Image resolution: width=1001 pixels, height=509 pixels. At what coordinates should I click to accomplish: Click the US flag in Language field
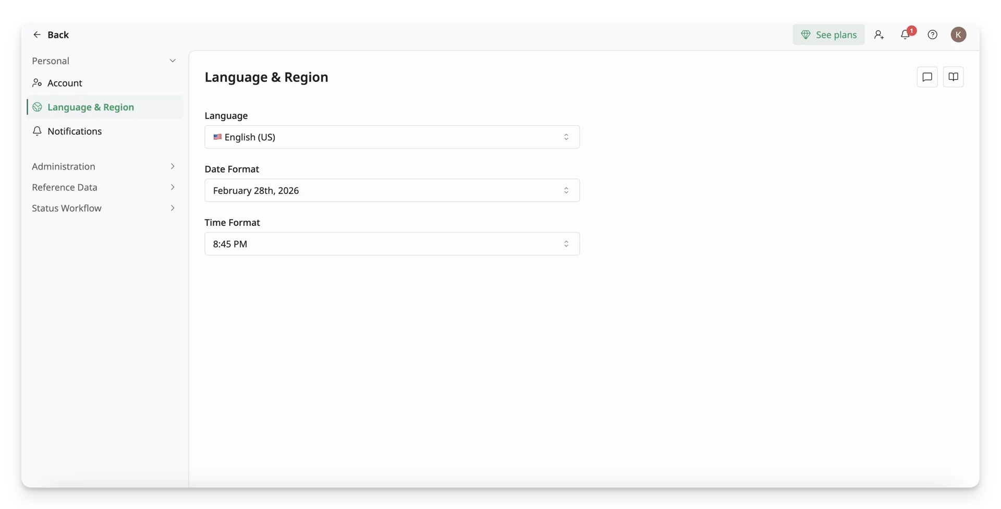pyautogui.click(x=217, y=137)
